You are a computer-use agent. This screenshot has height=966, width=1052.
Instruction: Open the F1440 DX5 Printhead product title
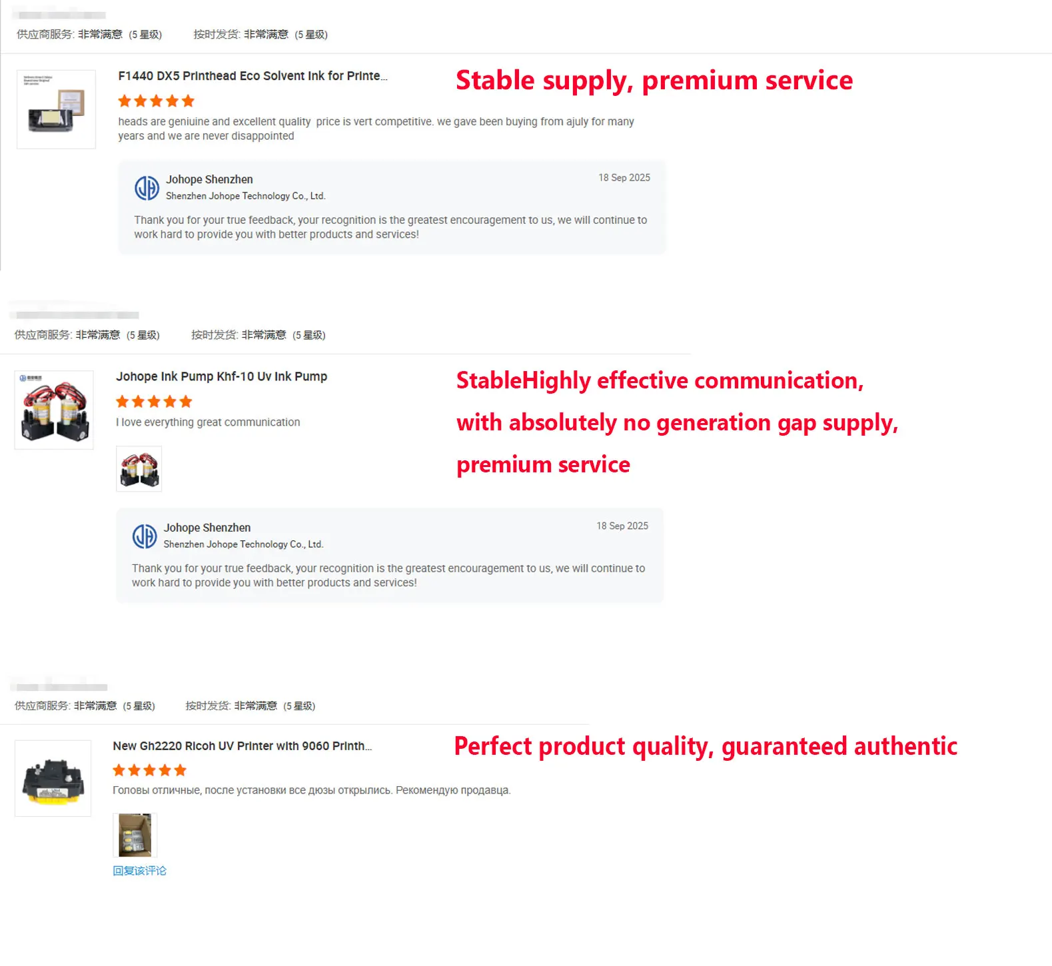click(253, 76)
